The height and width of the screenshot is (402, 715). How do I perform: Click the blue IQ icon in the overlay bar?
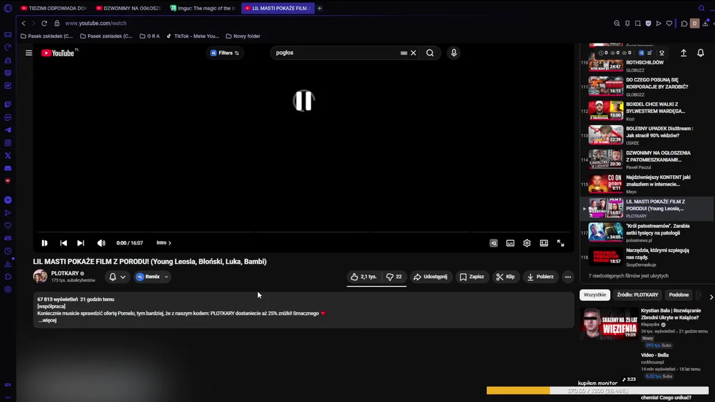pos(641,53)
